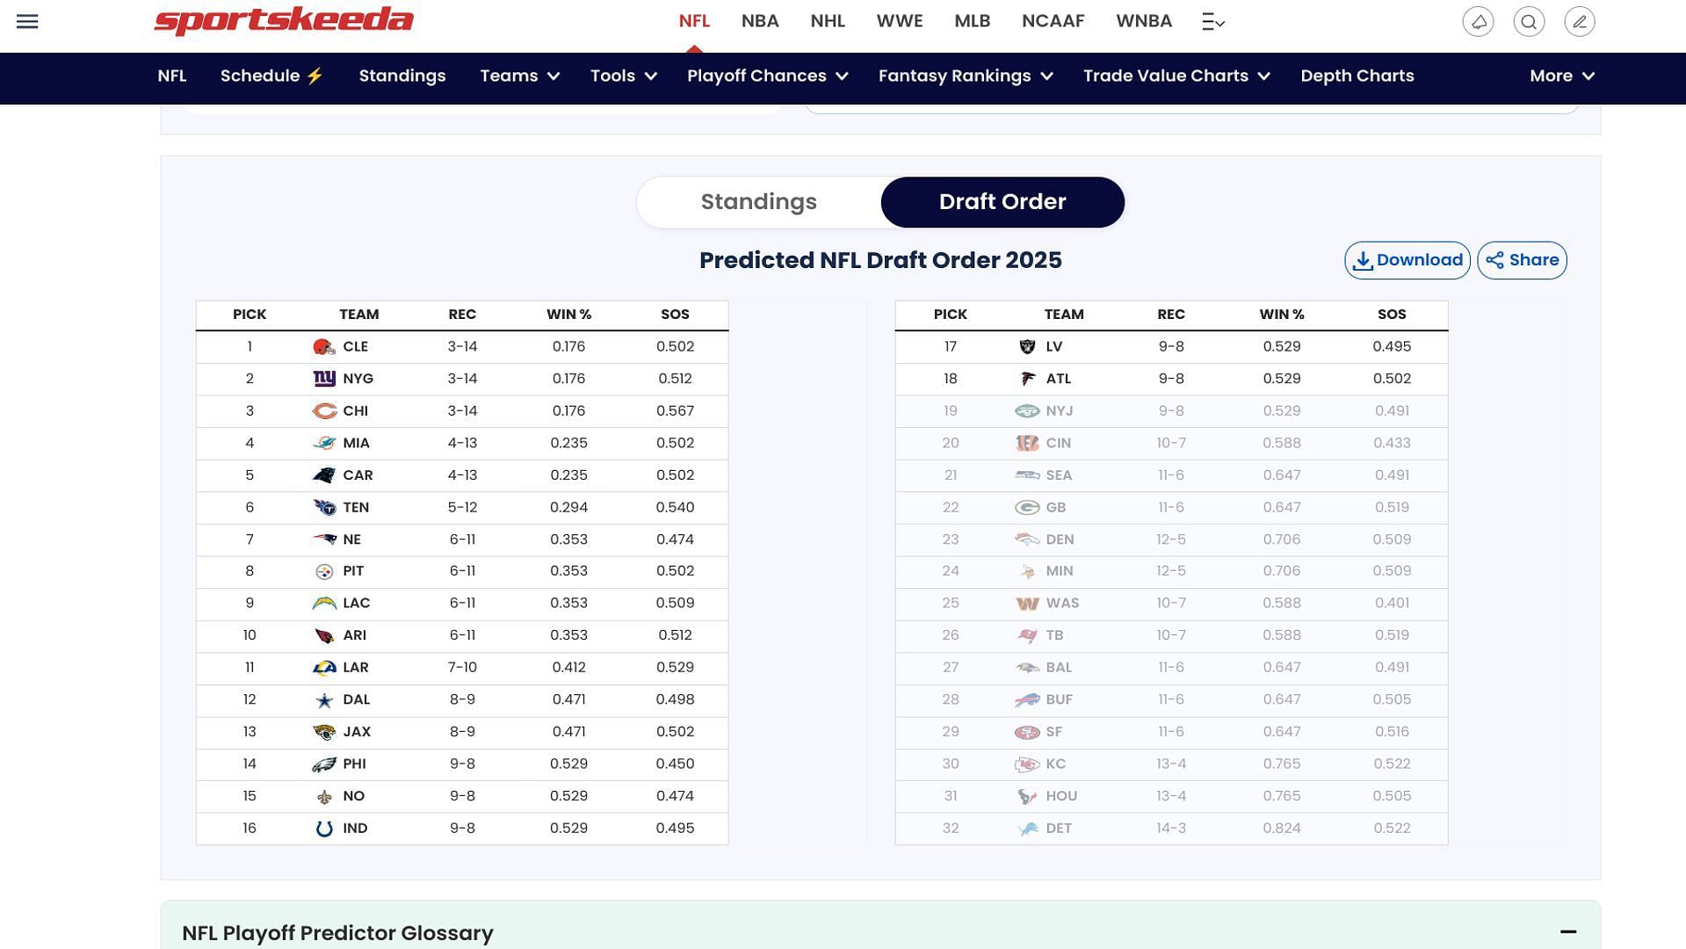Click the New Orleans Saints logo
This screenshot has width=1686, height=949.
pos(324,797)
